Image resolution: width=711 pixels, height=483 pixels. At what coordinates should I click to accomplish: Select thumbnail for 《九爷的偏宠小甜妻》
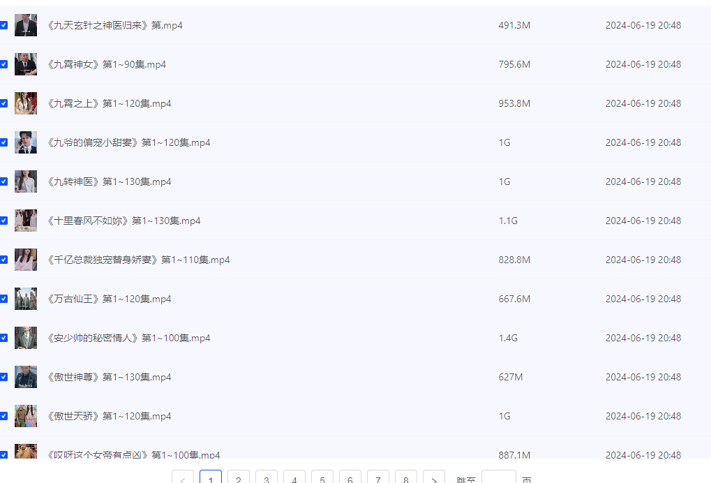[x=26, y=142]
